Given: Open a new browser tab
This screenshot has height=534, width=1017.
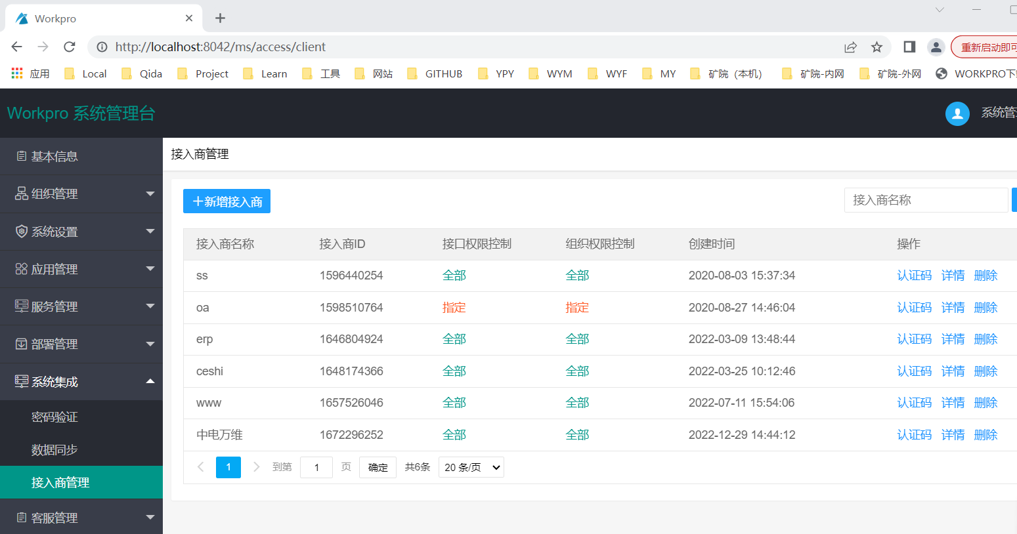Looking at the screenshot, I should (221, 18).
